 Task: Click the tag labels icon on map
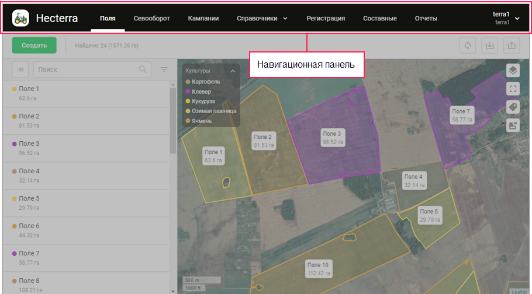click(x=513, y=107)
